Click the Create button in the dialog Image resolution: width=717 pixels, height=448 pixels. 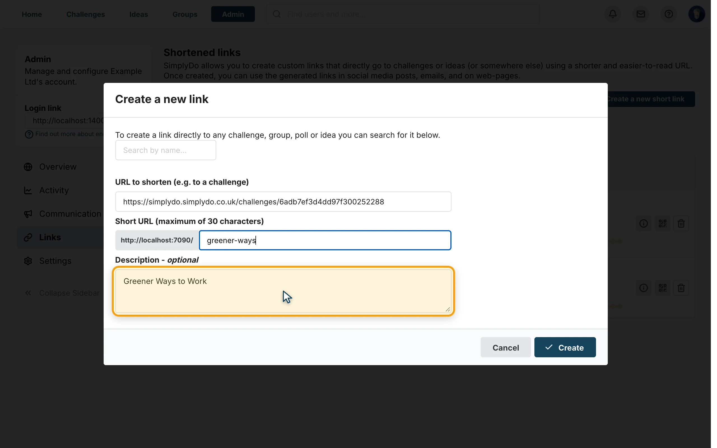point(565,347)
